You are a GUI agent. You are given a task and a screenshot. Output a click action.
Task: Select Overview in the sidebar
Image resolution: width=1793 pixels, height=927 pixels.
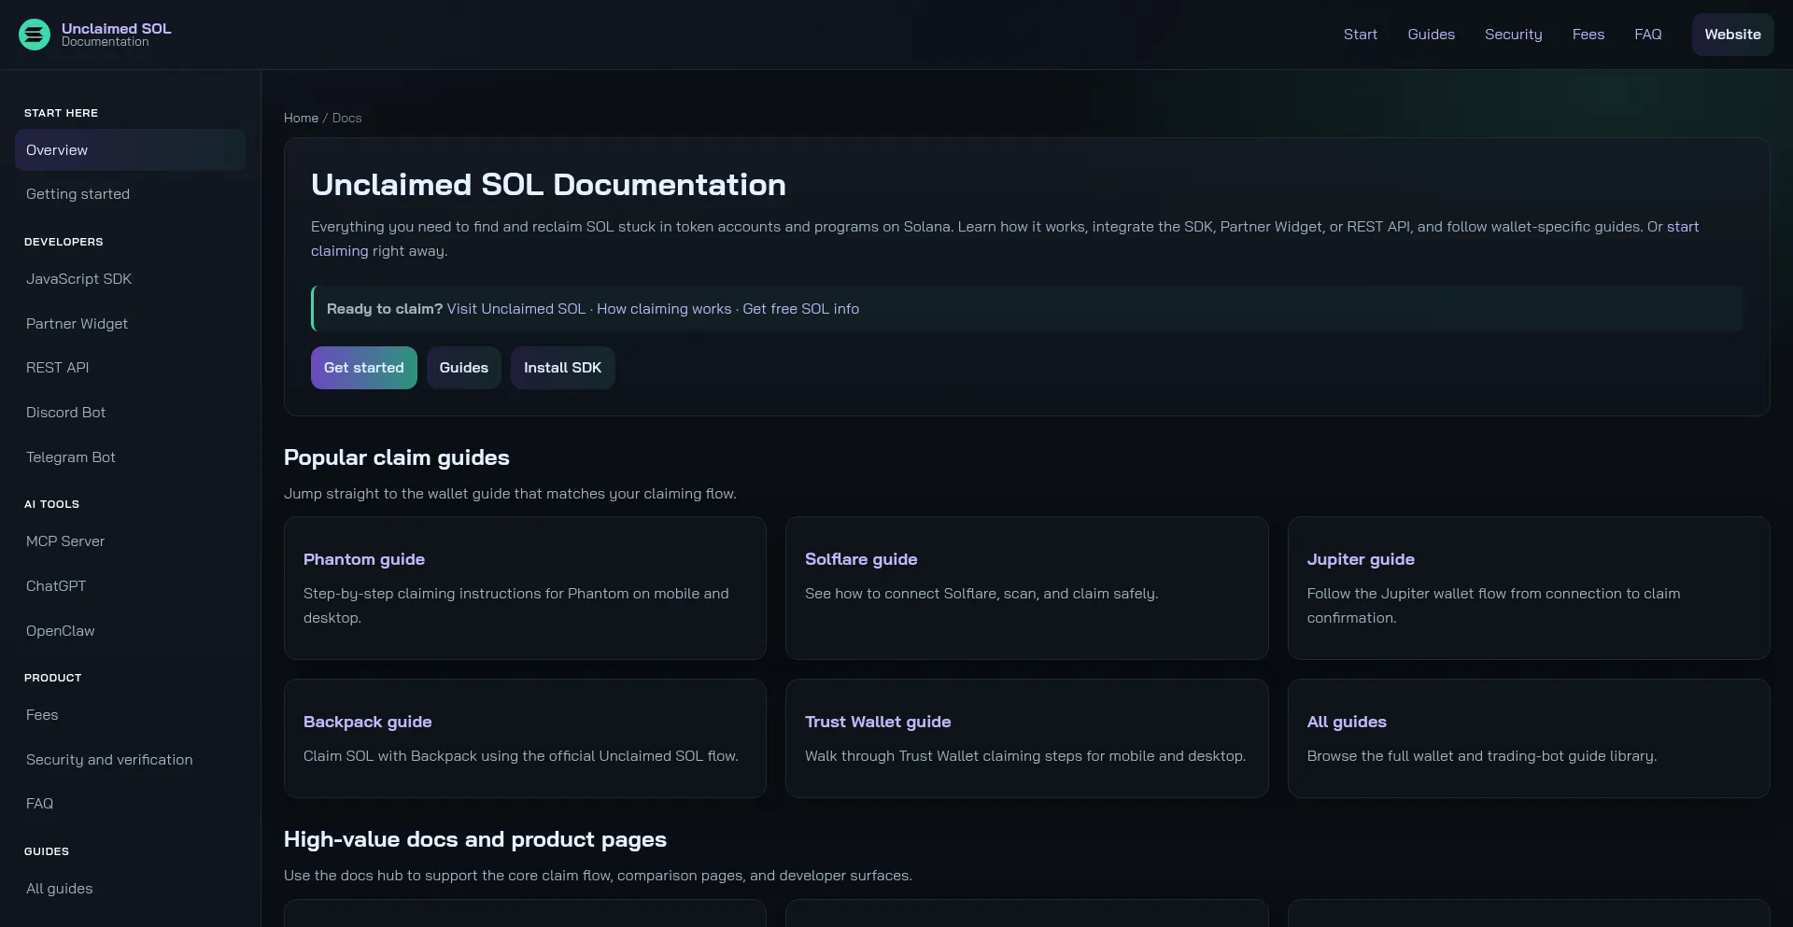pos(130,150)
